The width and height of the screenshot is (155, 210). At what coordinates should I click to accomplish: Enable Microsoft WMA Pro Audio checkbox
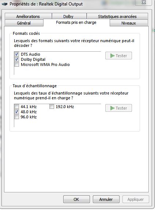[x=16, y=65]
